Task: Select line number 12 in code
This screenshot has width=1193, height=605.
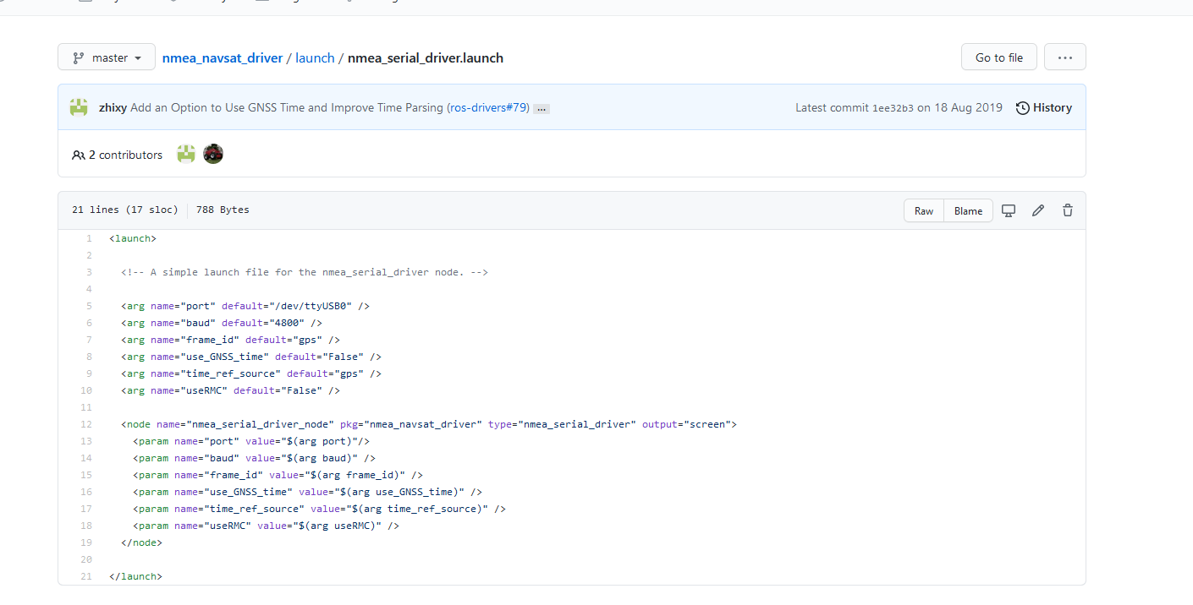Action: (x=86, y=424)
